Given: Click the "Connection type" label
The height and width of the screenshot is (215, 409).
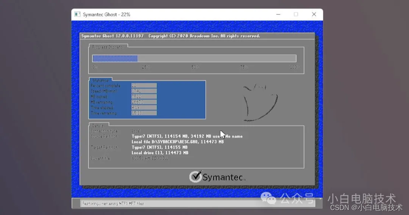Looking at the screenshot, I should point(104,131).
